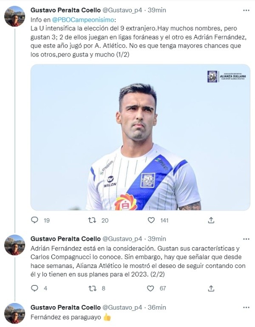Share the second tweet (2/2)

coord(211,288)
